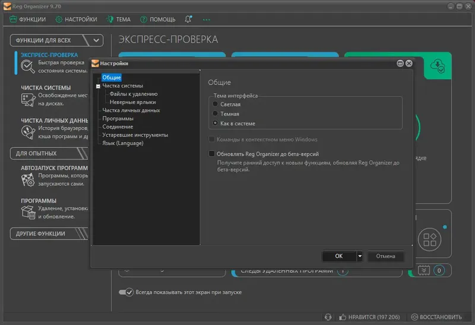Open the Чистка системы disk icon
The image size is (475, 325).
pos(28,100)
